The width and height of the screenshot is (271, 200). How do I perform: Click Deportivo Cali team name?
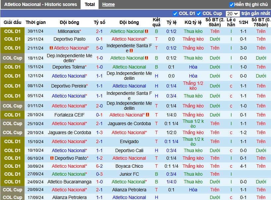pyautogui.click(x=129, y=150)
